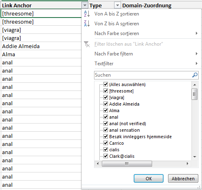Click the Z-to-A sort icon
Viewport: 202px width, 190px height.
tap(87, 24)
